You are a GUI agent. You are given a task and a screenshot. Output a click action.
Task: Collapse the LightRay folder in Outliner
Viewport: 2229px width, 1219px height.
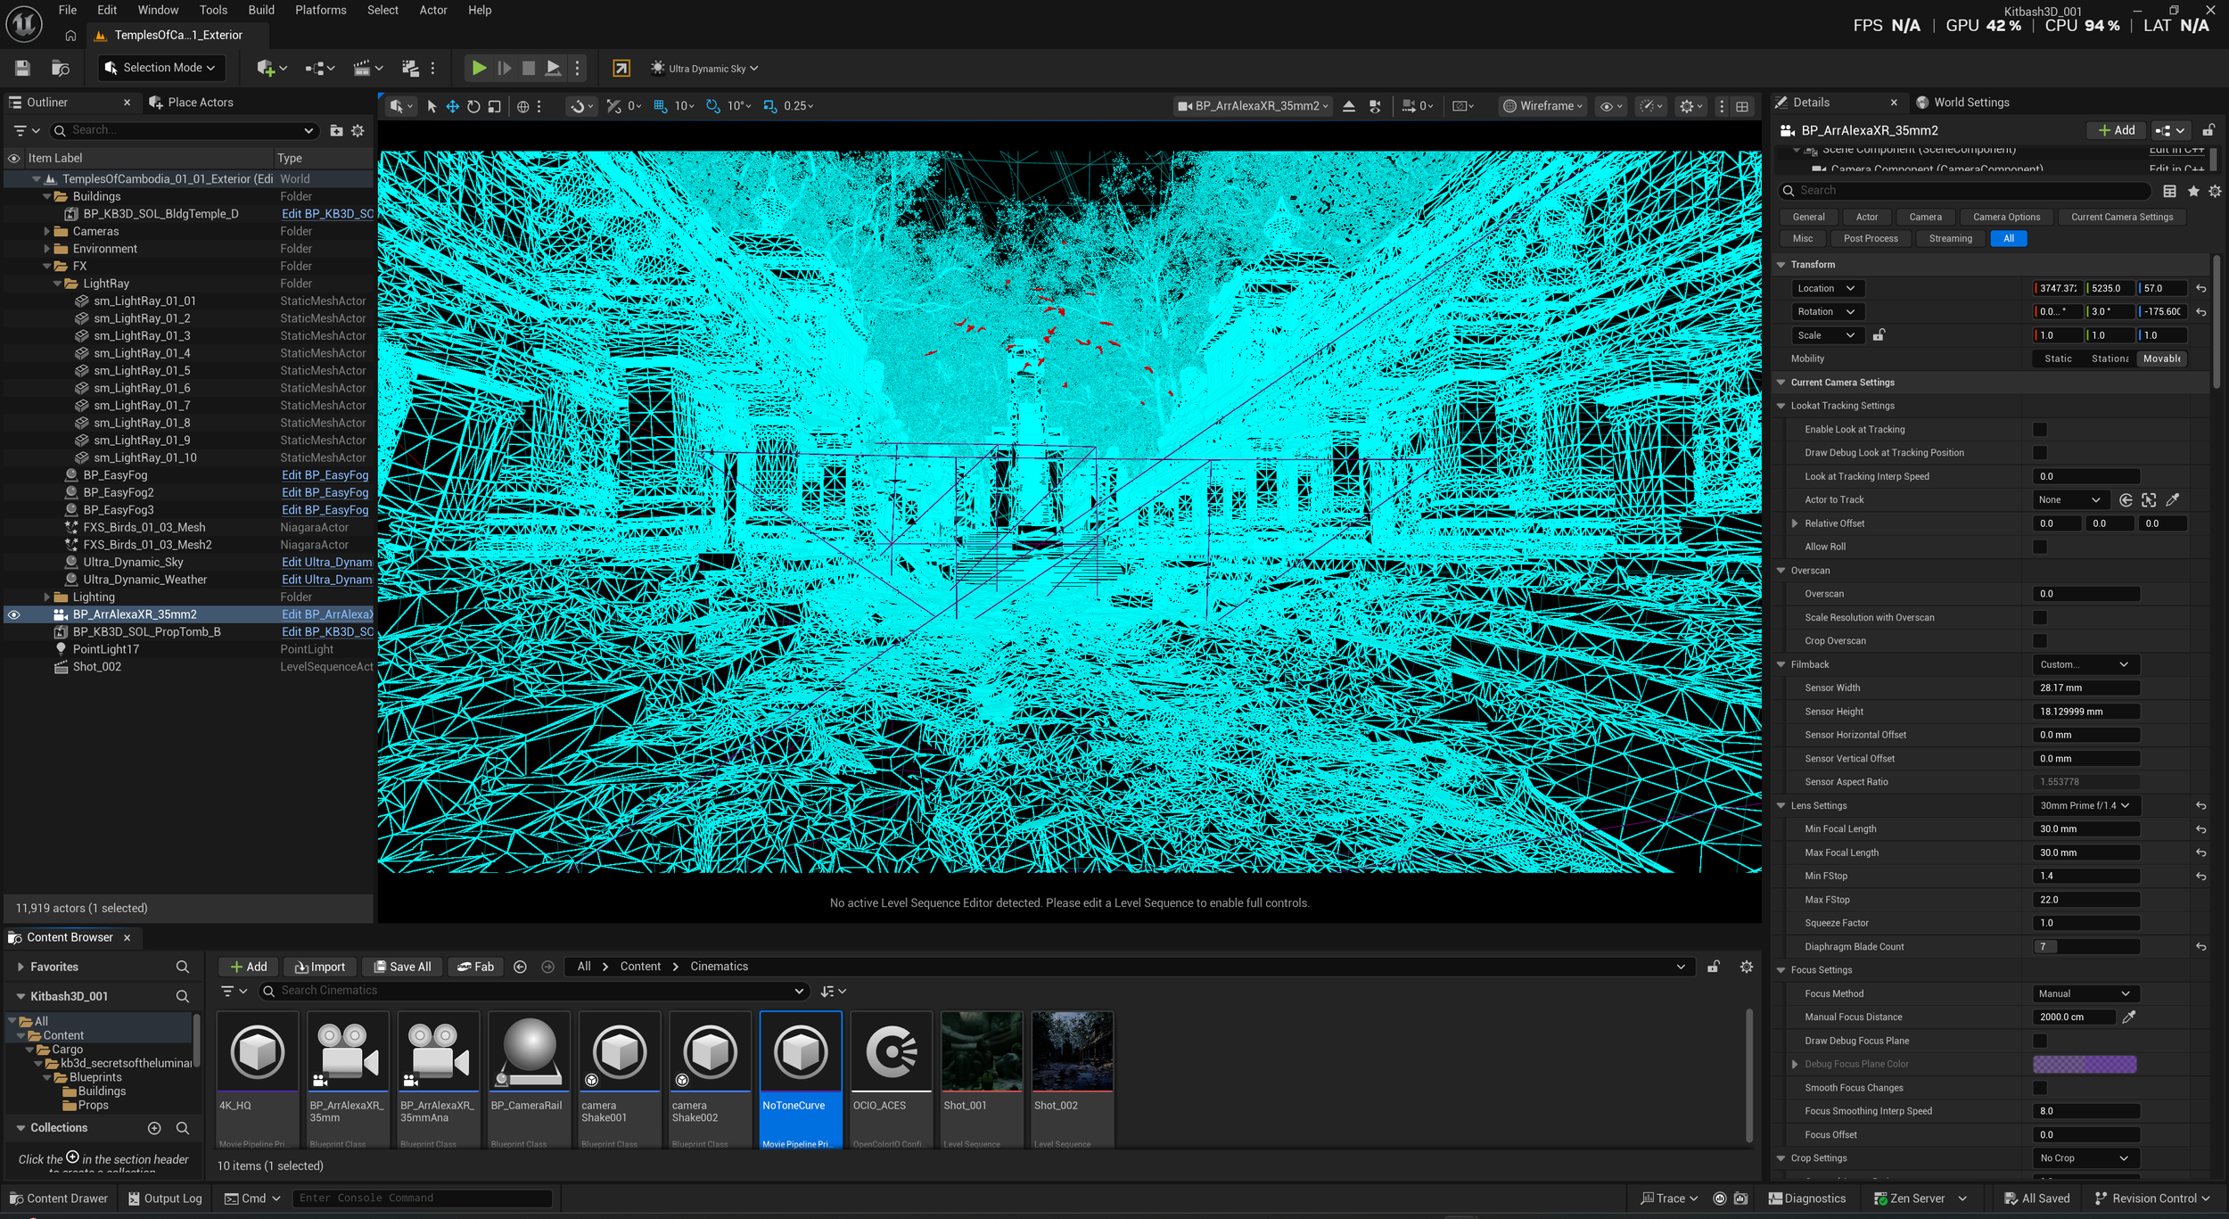tap(58, 284)
